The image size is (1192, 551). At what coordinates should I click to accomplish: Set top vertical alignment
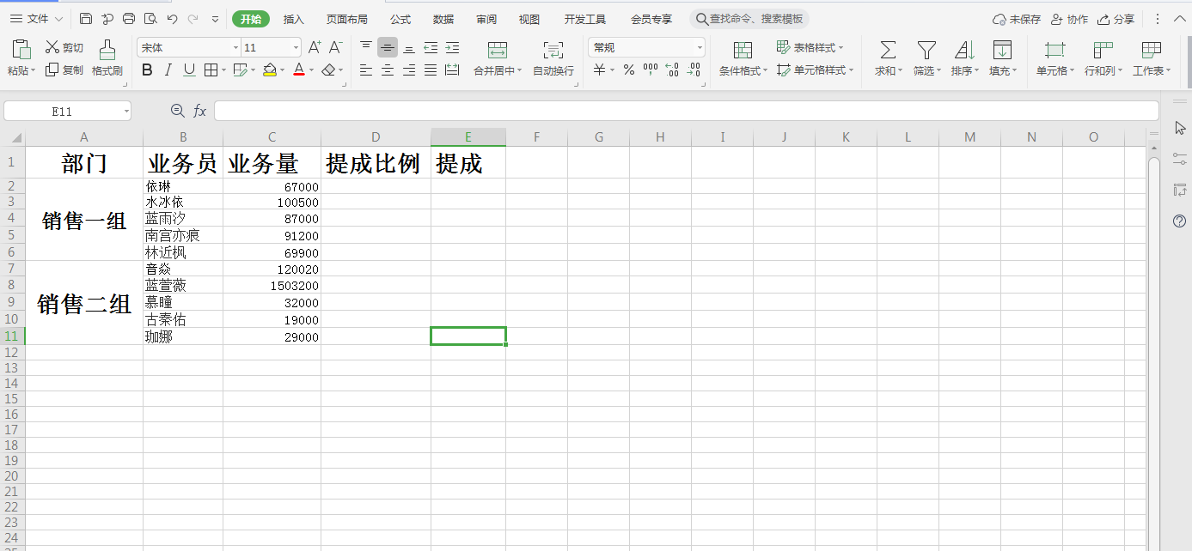click(x=366, y=48)
